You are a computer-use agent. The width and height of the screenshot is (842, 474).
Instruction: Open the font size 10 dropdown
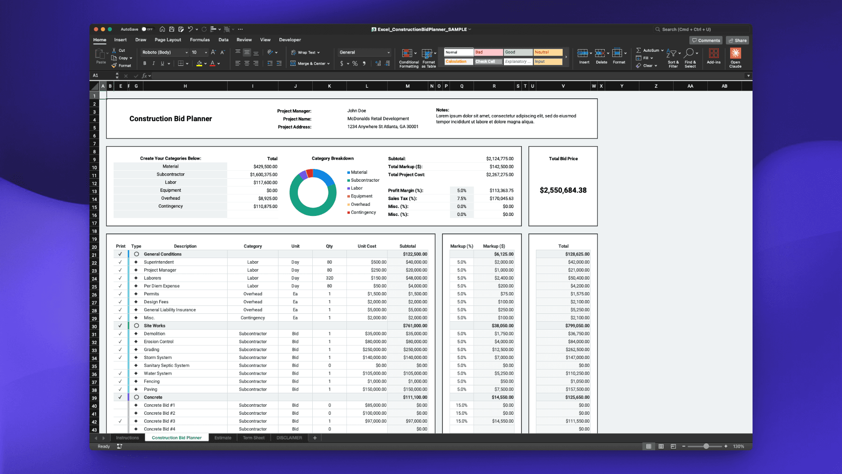click(206, 52)
